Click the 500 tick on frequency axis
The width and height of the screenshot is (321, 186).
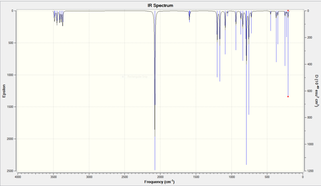tap(267, 177)
